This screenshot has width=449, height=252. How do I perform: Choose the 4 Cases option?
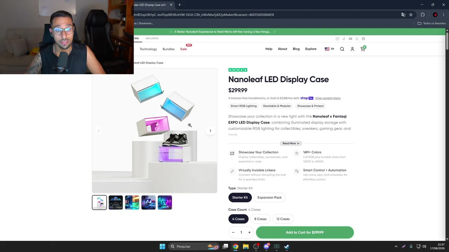pyautogui.click(x=238, y=219)
